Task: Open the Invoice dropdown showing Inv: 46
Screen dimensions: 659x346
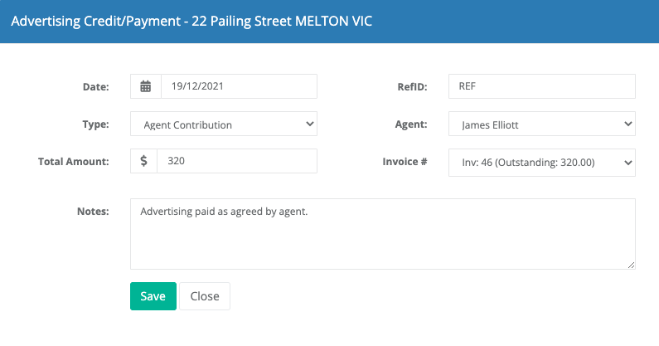Action: (542, 163)
